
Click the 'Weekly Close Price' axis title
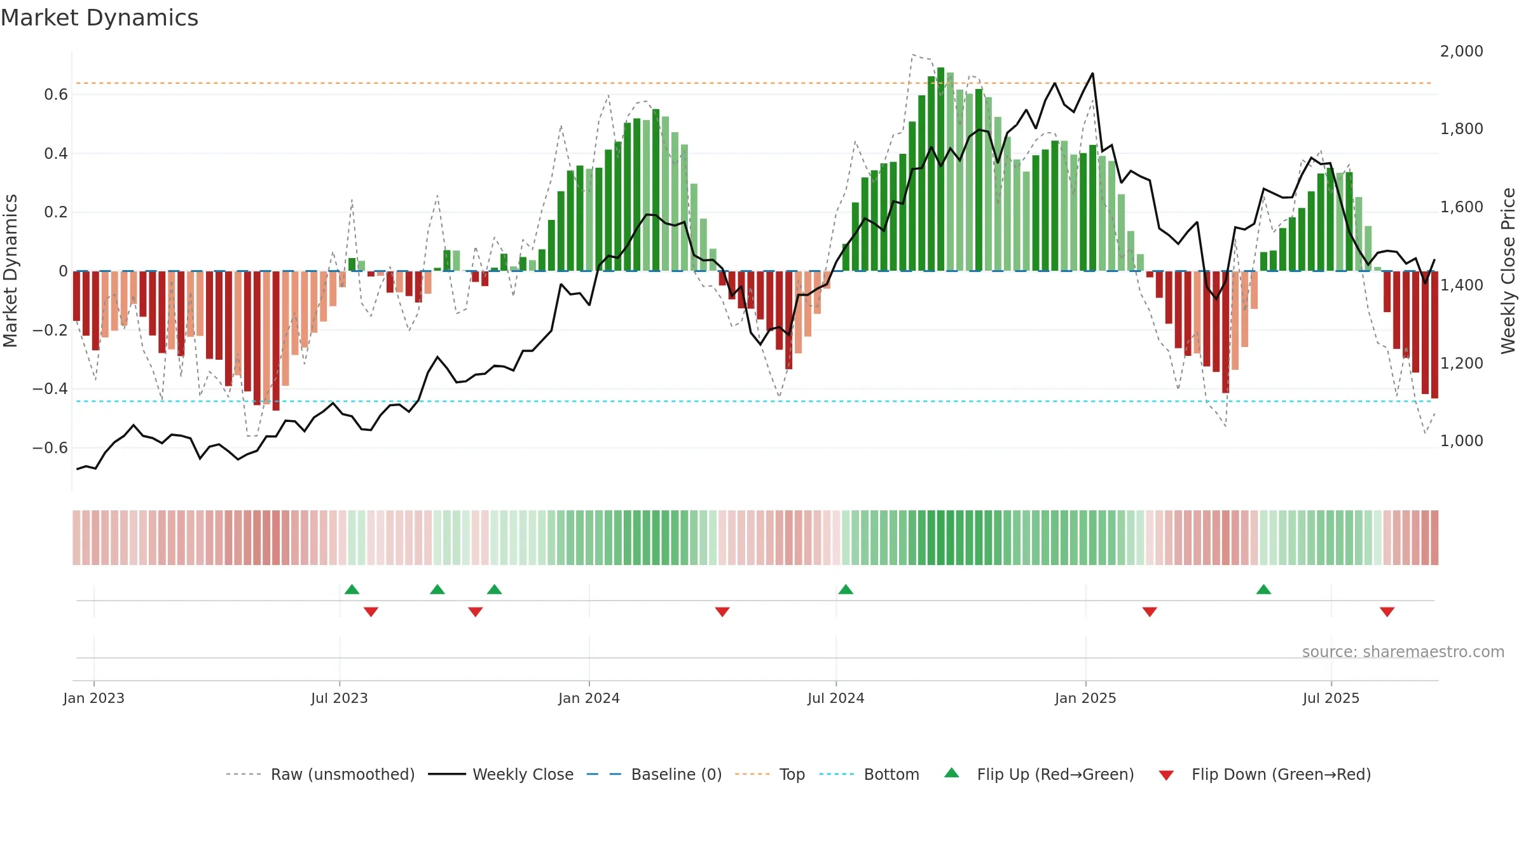click(x=1508, y=271)
